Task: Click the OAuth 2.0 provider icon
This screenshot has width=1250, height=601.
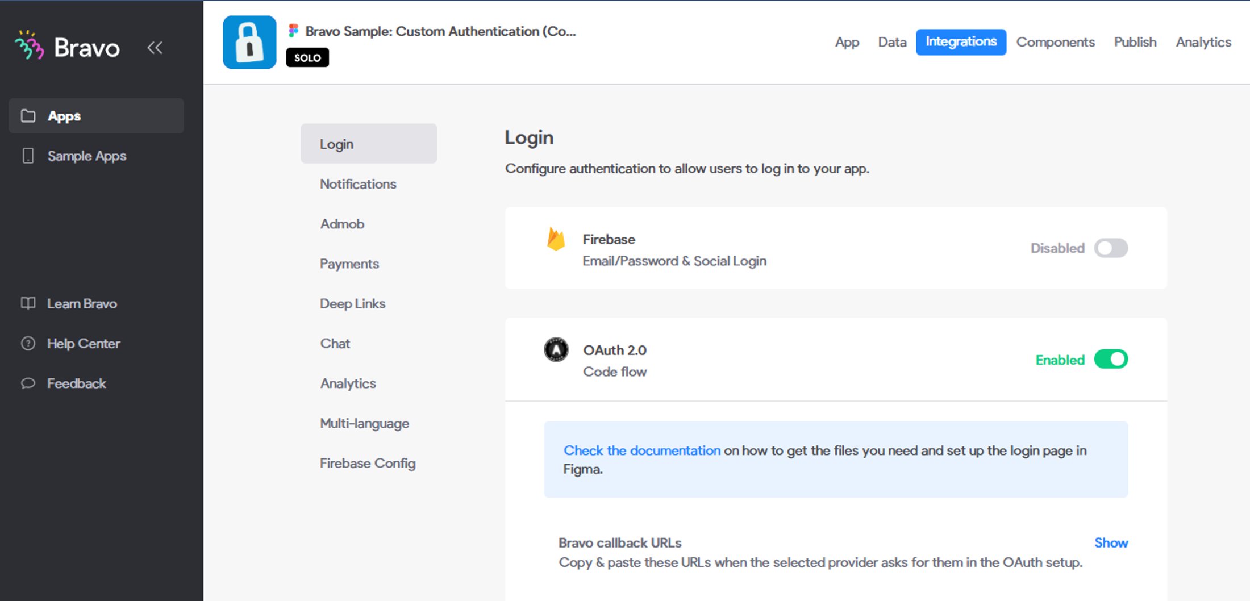Action: click(556, 349)
